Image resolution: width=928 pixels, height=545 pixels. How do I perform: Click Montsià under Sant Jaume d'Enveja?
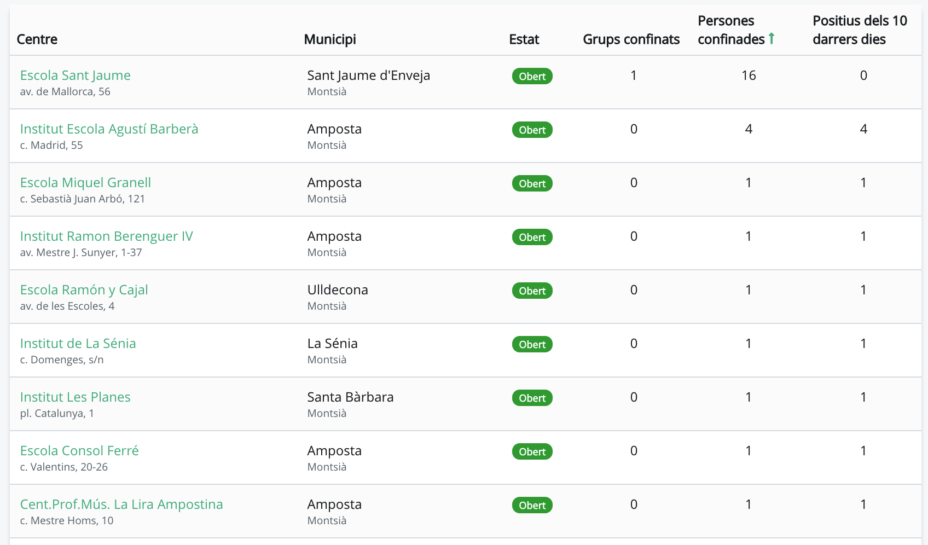(327, 92)
